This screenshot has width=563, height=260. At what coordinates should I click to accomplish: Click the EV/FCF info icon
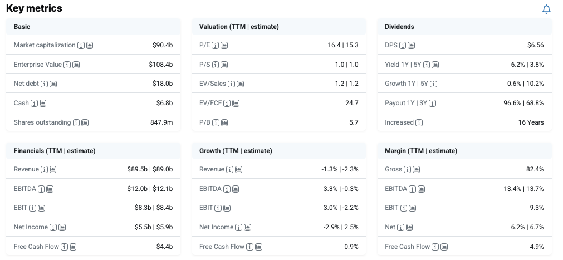coord(227,103)
